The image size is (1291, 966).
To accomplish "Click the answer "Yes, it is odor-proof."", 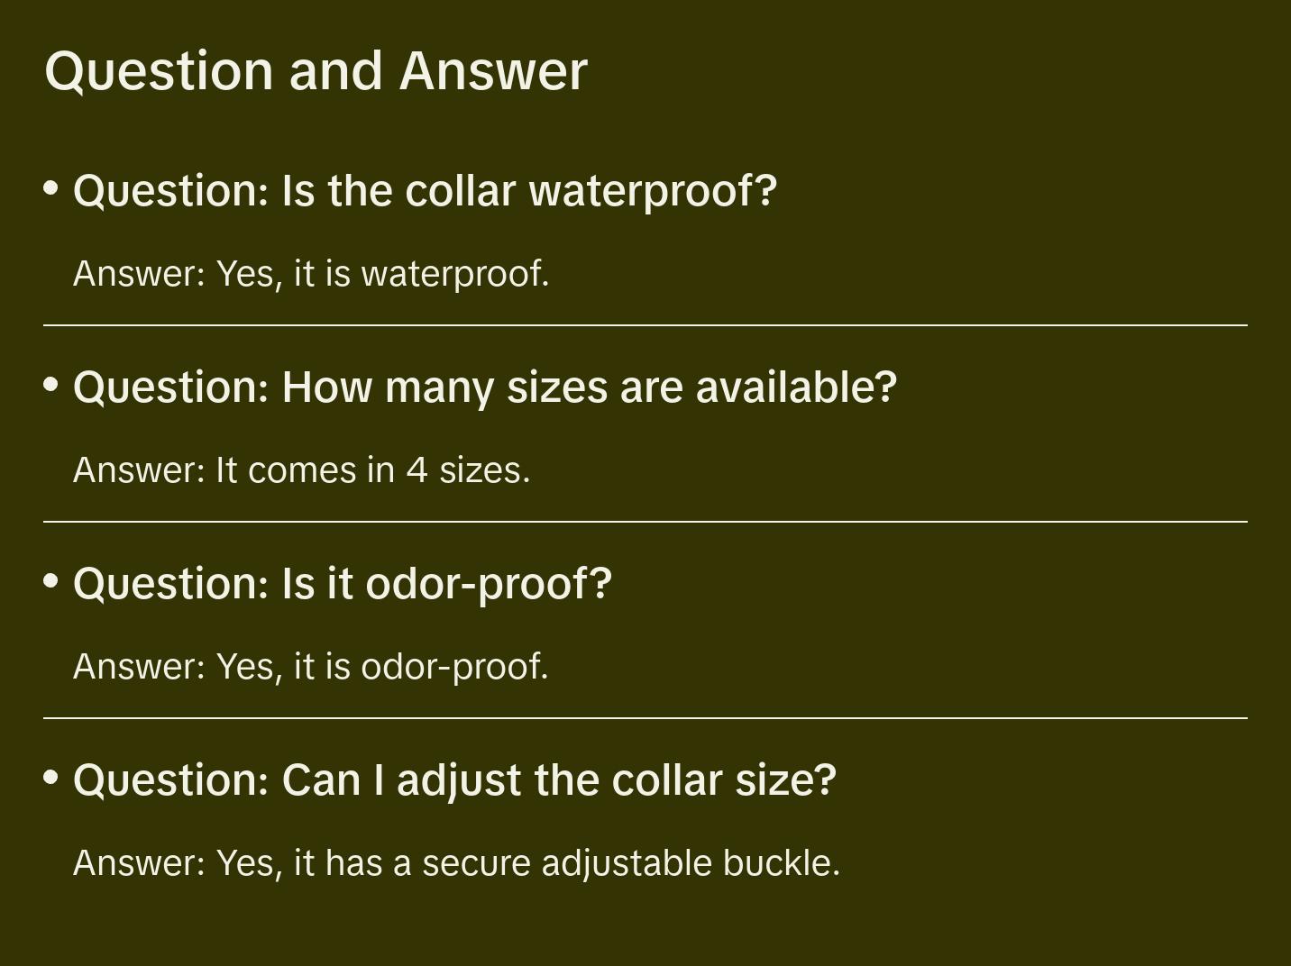I will 311,667.
